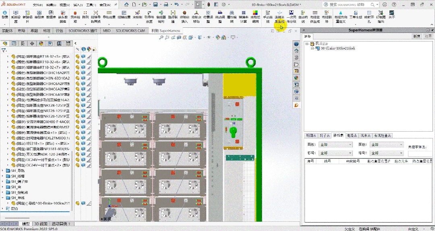The width and height of the screenshot is (435, 231).
Task: Click the Save icon in quick access toolbar
Action: point(155,5)
